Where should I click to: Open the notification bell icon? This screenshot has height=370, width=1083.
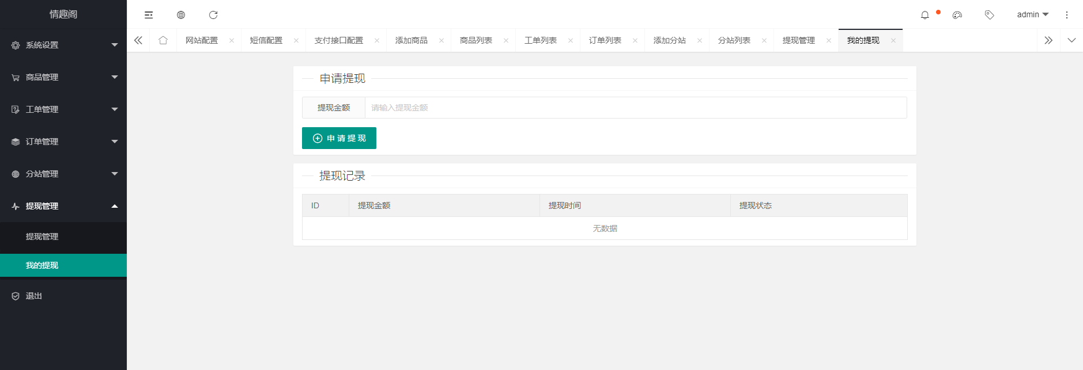click(x=925, y=15)
